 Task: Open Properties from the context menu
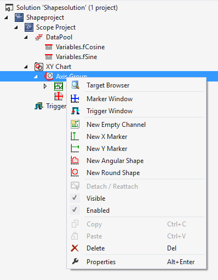click(x=136, y=262)
